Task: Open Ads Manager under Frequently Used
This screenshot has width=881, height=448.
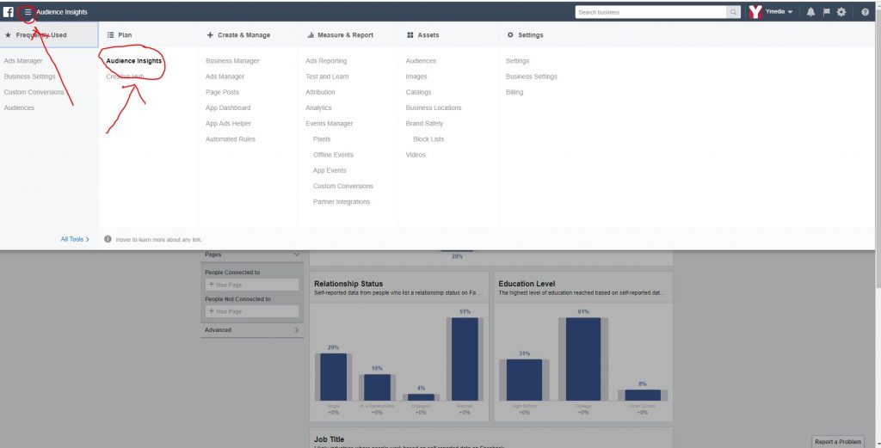Action: (x=23, y=61)
